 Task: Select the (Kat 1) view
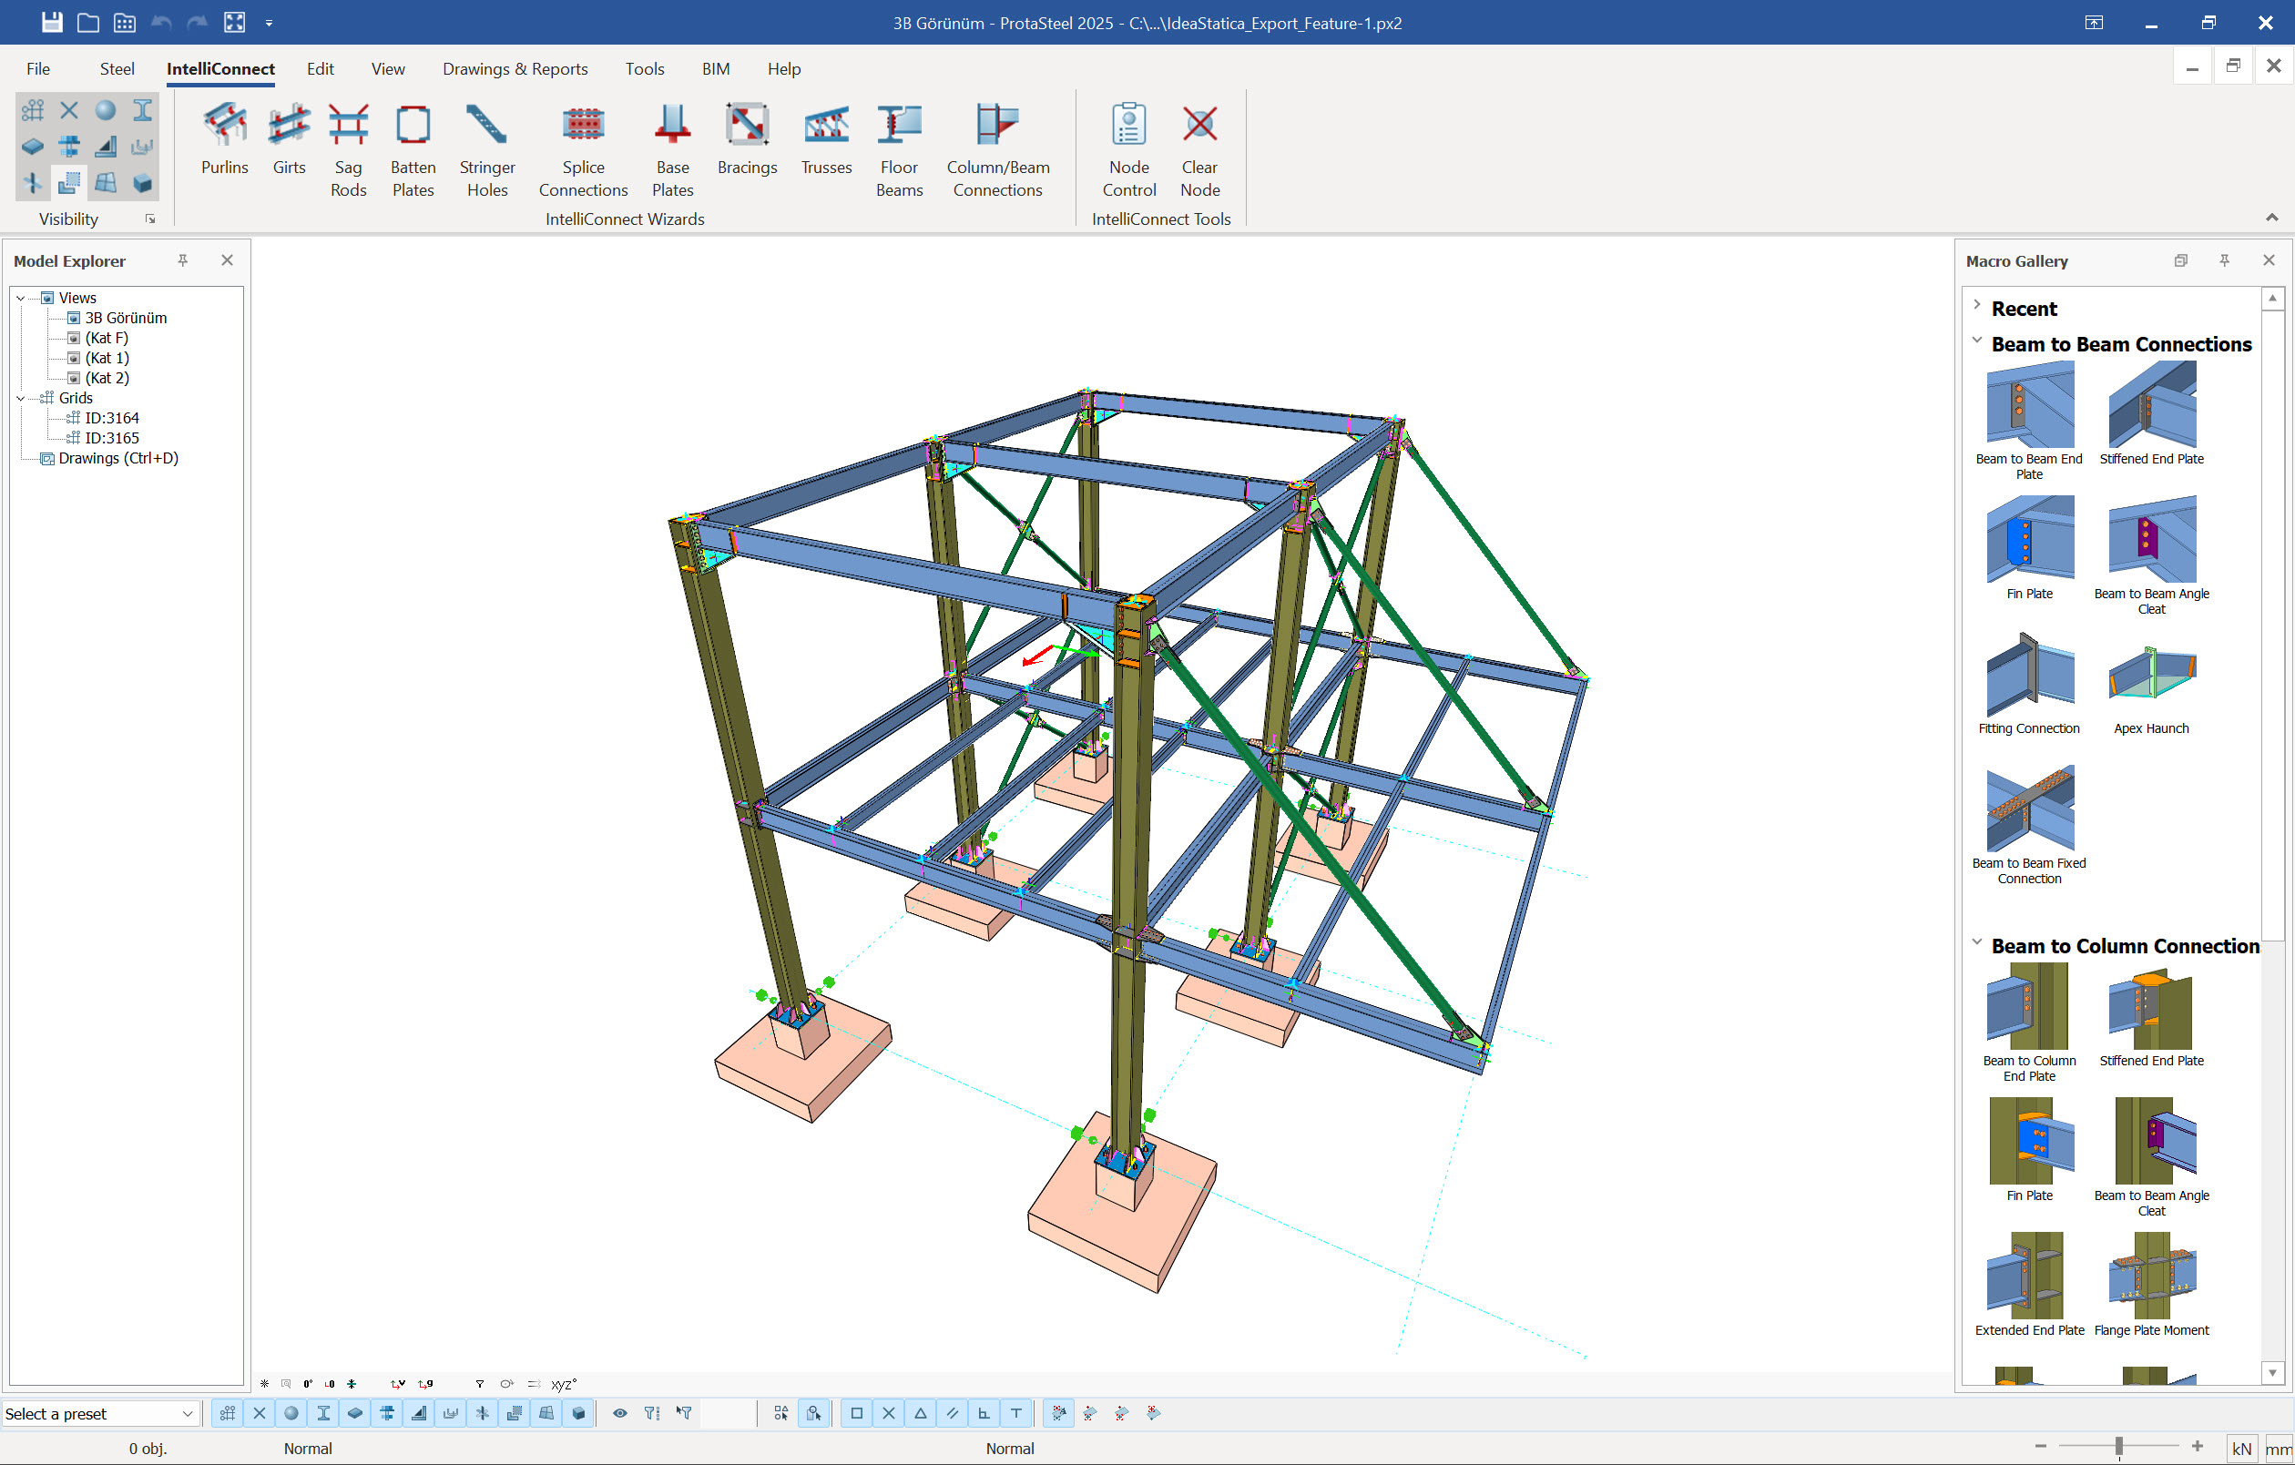pos(107,359)
